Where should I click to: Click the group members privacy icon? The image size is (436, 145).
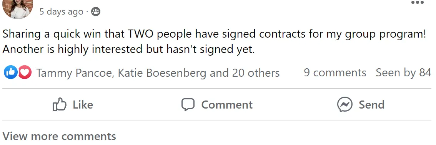[96, 12]
